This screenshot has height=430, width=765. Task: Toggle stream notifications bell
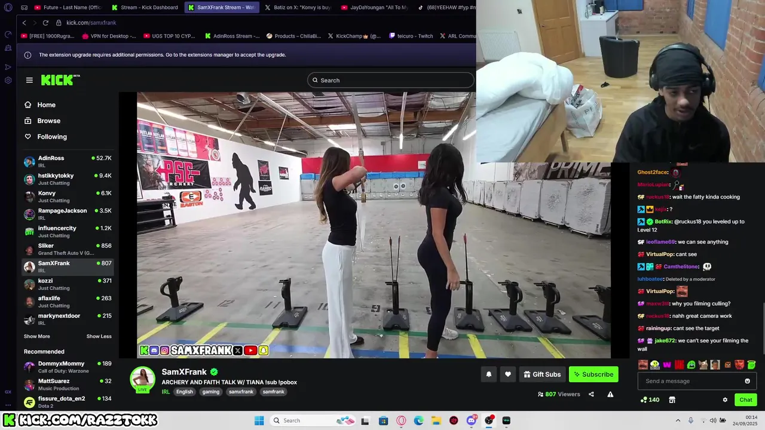(x=488, y=374)
